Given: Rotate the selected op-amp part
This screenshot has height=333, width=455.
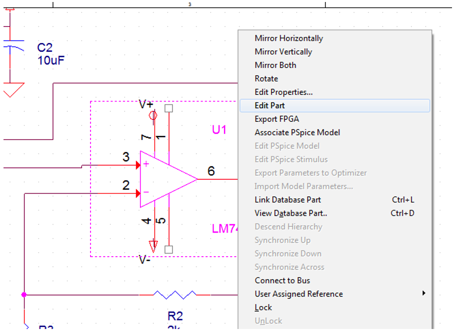Looking at the screenshot, I should click(x=266, y=79).
